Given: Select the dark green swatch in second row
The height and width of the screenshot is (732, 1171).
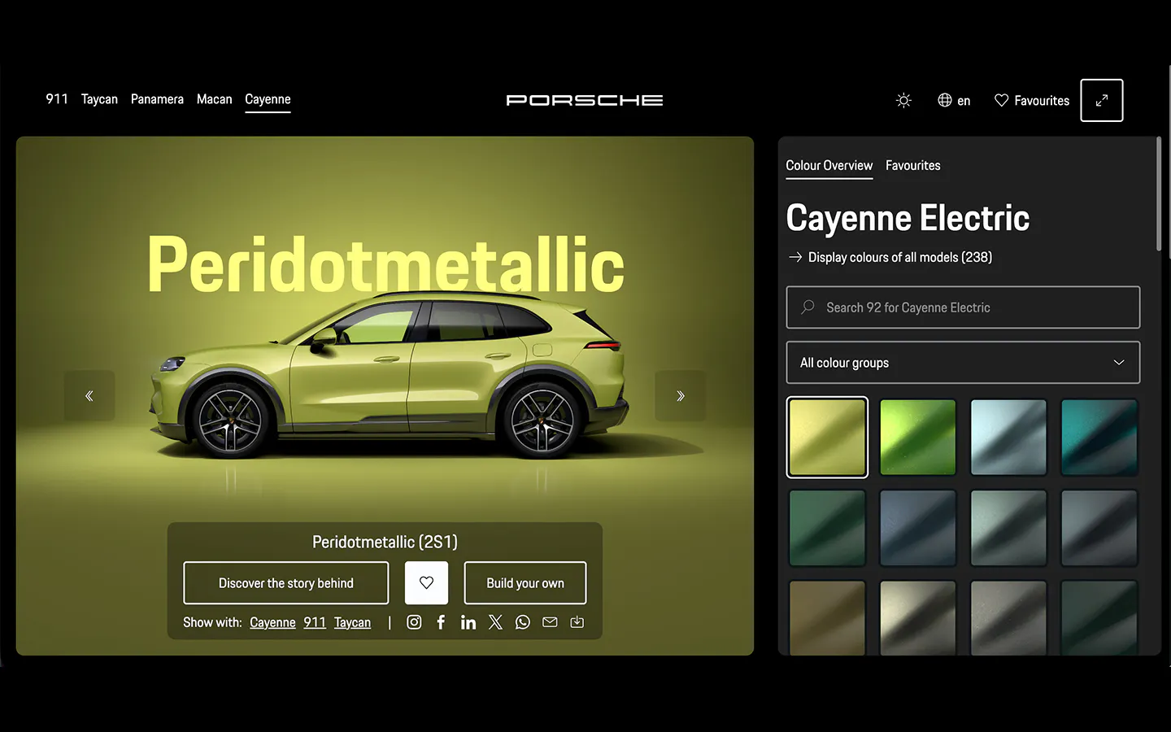Looking at the screenshot, I should (827, 528).
